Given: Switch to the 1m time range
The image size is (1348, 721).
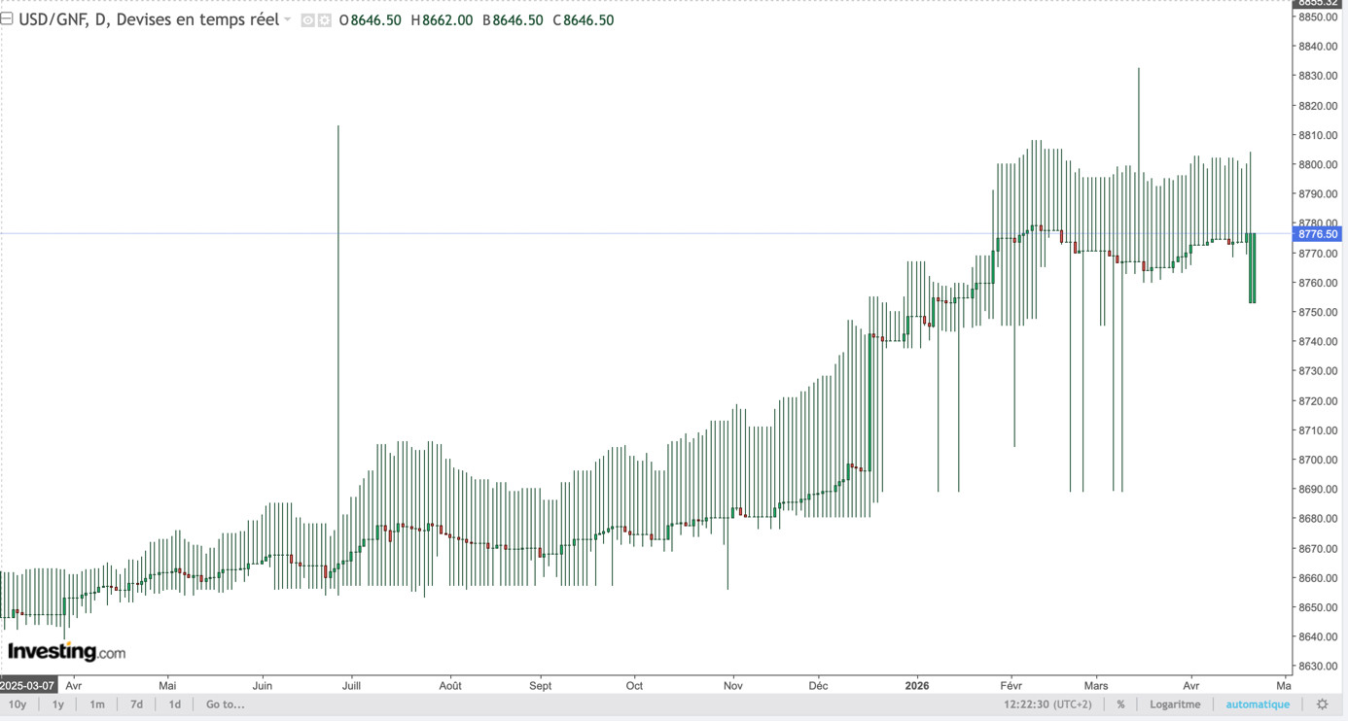Looking at the screenshot, I should (97, 704).
